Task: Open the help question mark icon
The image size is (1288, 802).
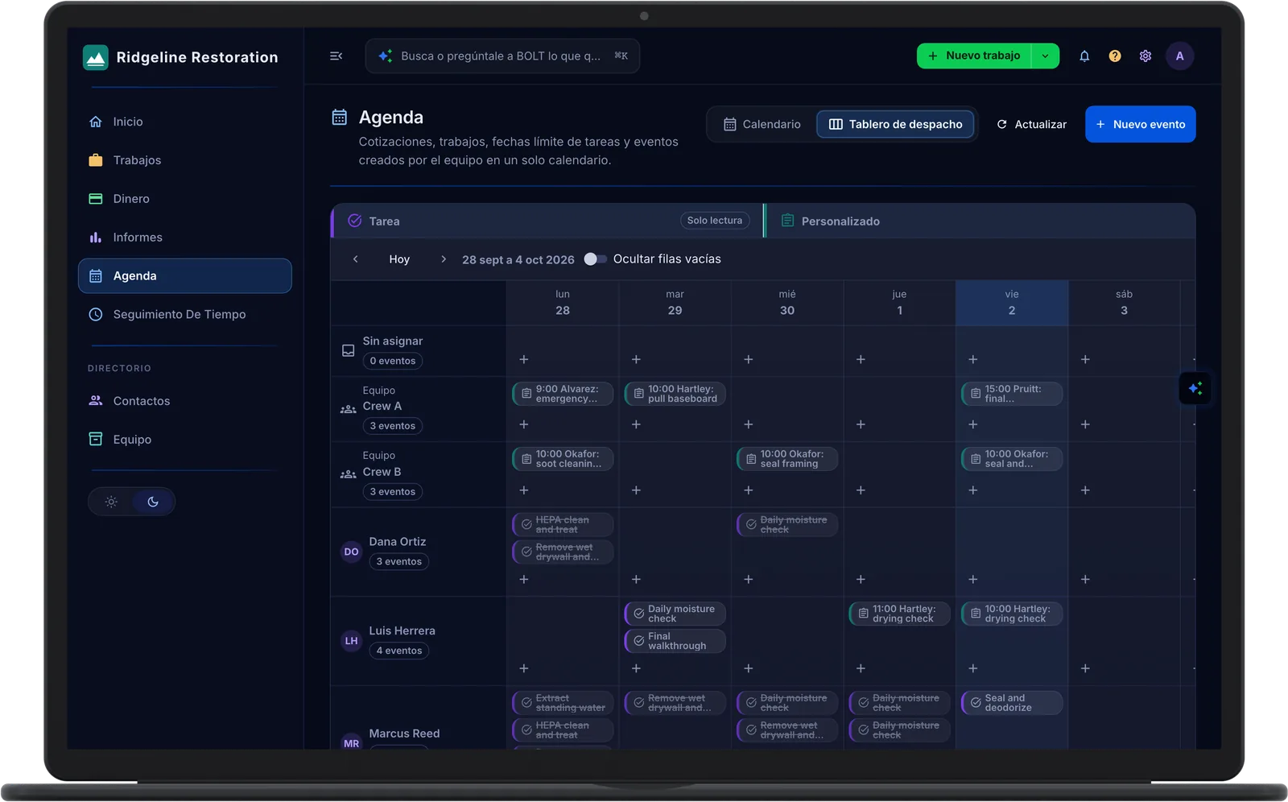Action: tap(1115, 56)
